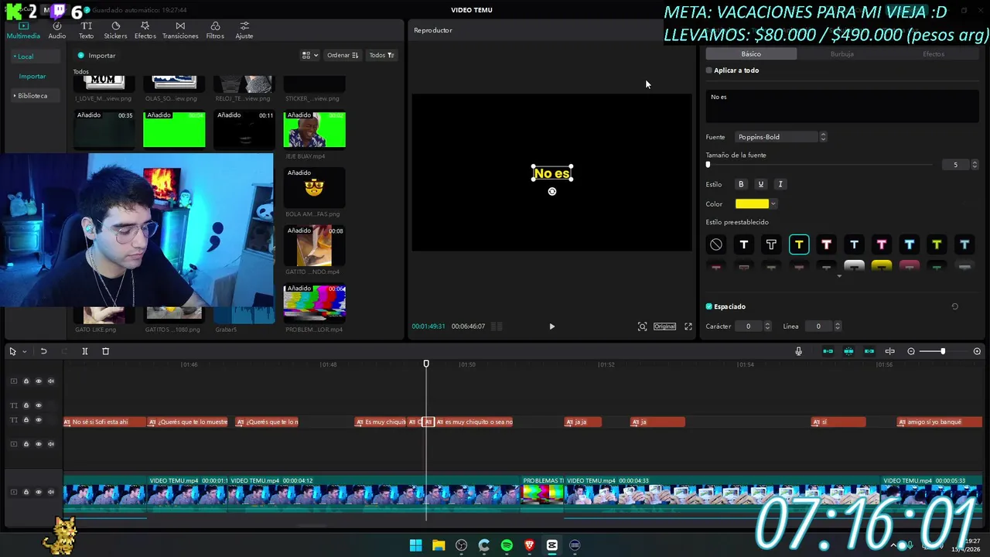Select the JEJE BUAY.mp4 thumbnail
The image size is (990, 557).
tap(315, 129)
